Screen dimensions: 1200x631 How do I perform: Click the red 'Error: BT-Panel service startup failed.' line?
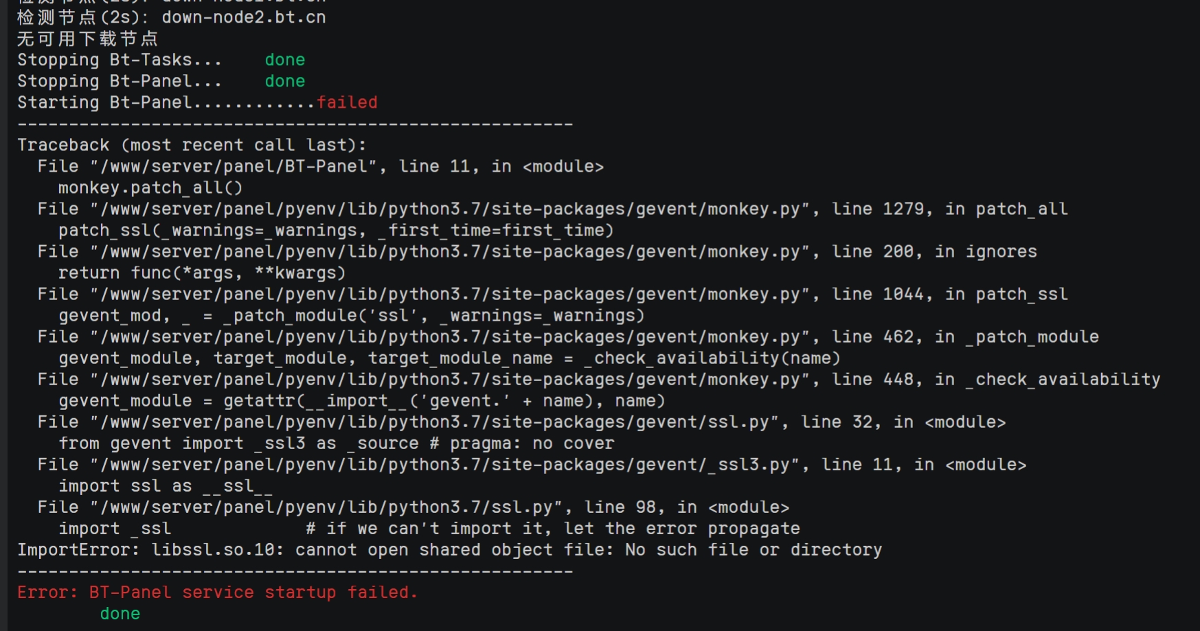217,592
